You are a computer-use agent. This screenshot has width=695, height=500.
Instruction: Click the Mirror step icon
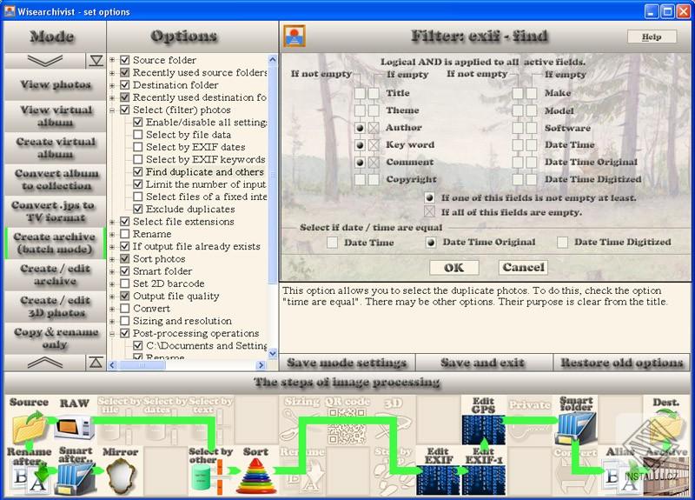120,476
